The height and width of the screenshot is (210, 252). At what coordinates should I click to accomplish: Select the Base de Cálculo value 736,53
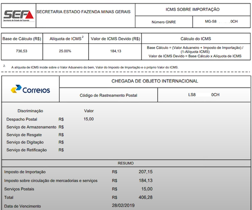coord(22,51)
